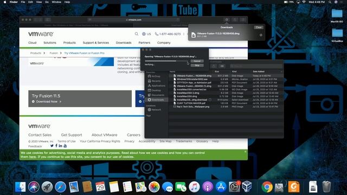This screenshot has width=347, height=195.
Task: Select Recents in Finder sidebar
Action: coord(156,81)
